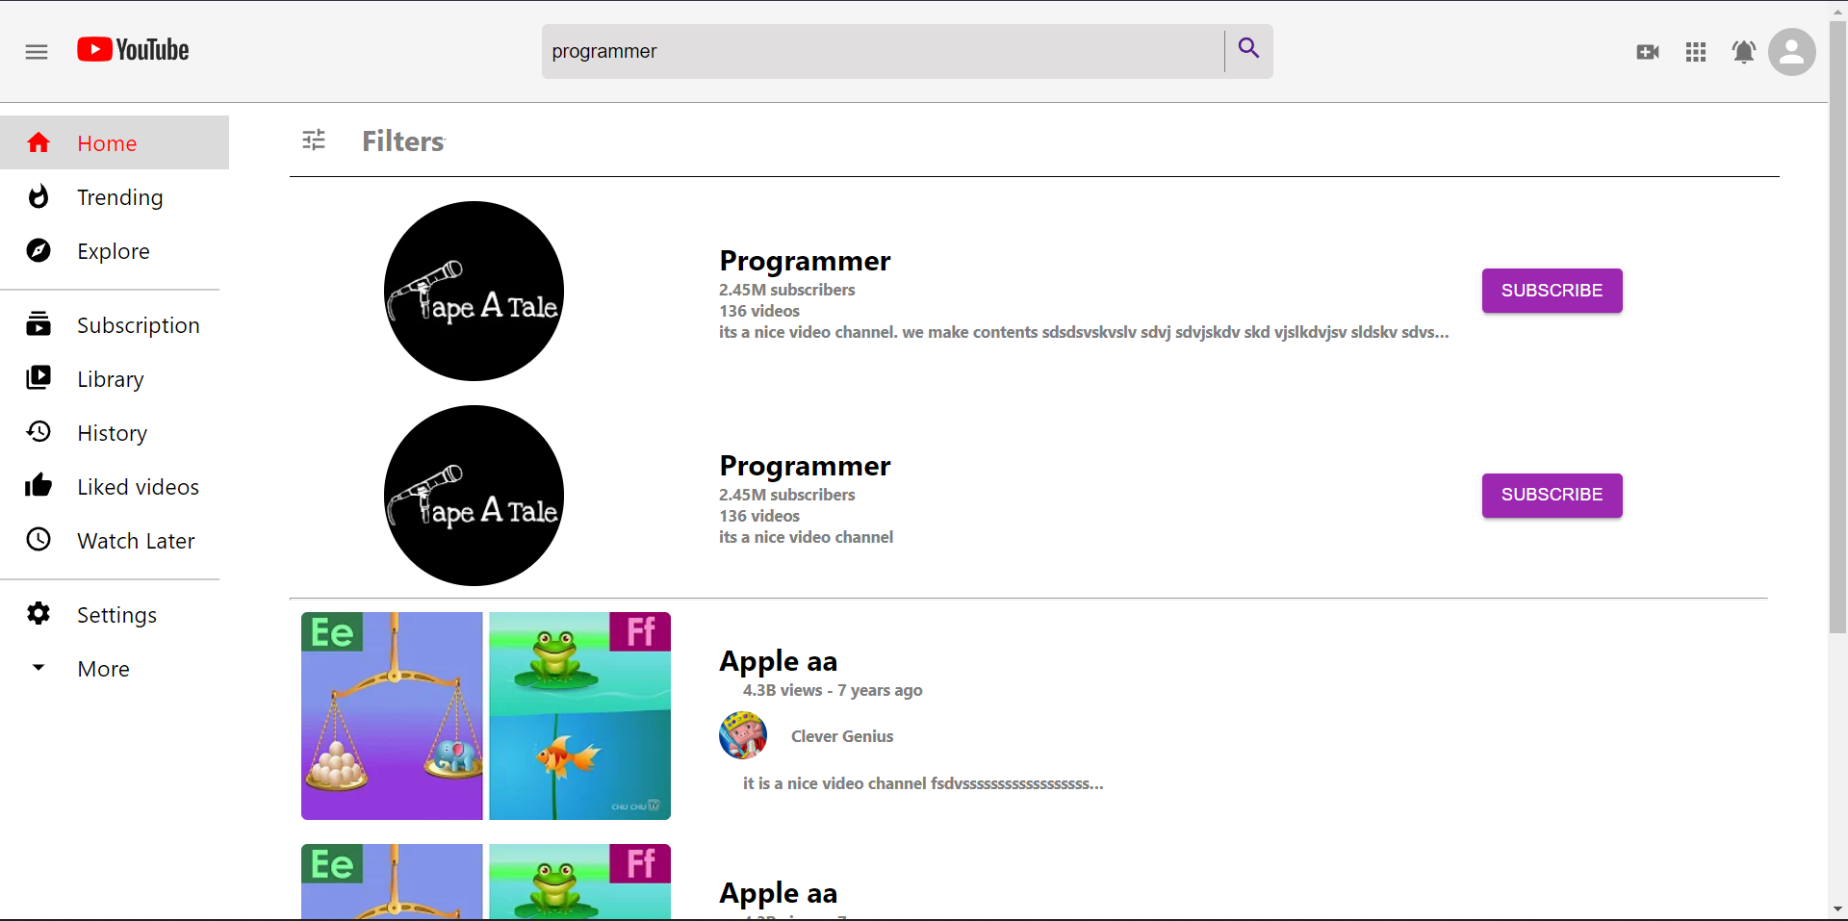Viewport: 1848px width, 921px height.
Task: Open the navigation hamburger menu
Action: tap(37, 52)
